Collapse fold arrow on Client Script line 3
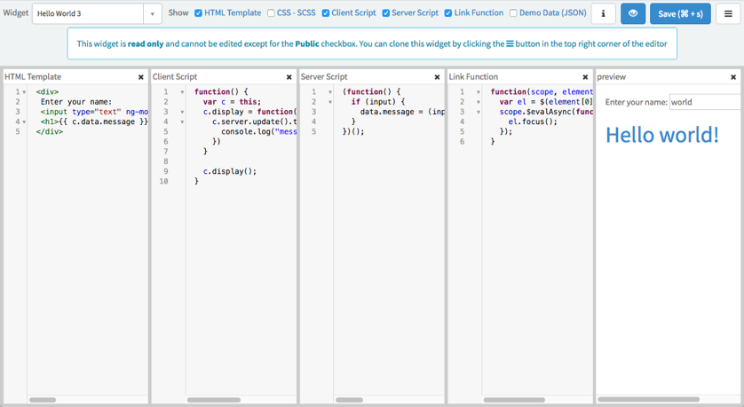Viewport: 744px width, 407px height. click(182, 112)
